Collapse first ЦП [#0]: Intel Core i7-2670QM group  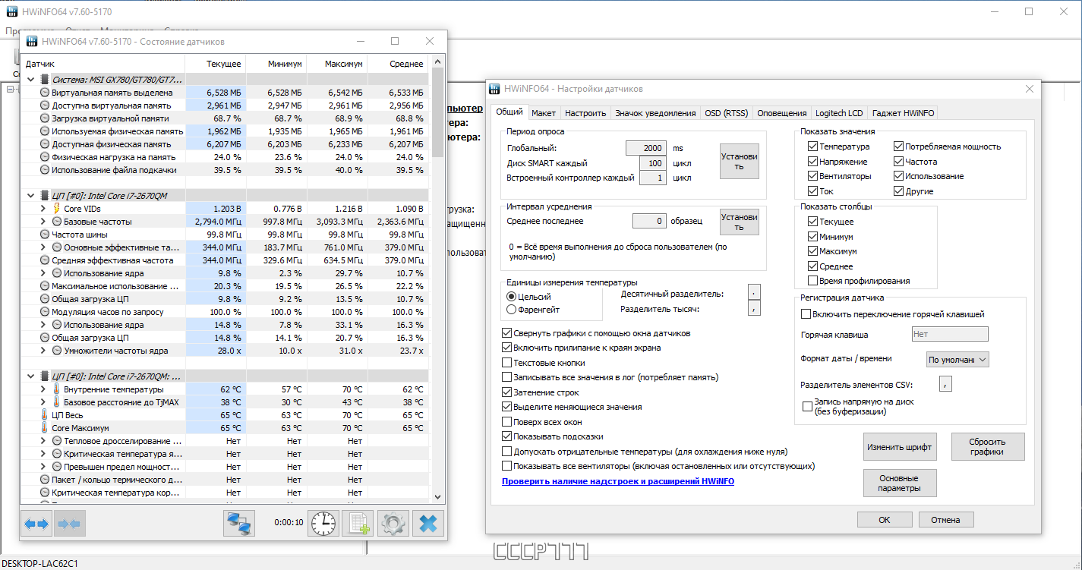(x=31, y=195)
